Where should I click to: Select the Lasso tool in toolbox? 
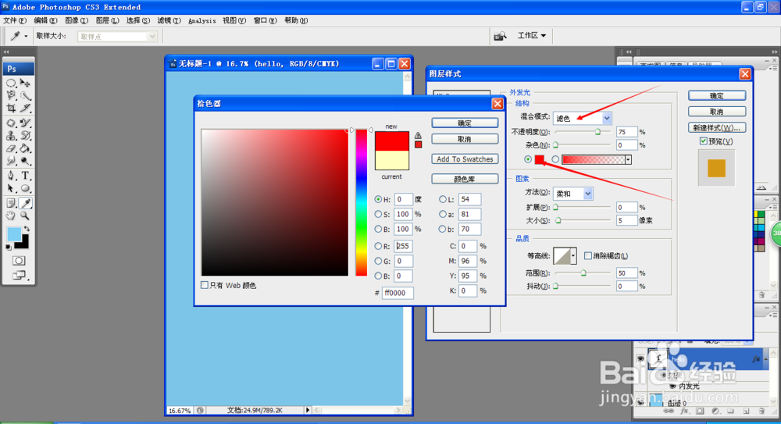pyautogui.click(x=11, y=96)
